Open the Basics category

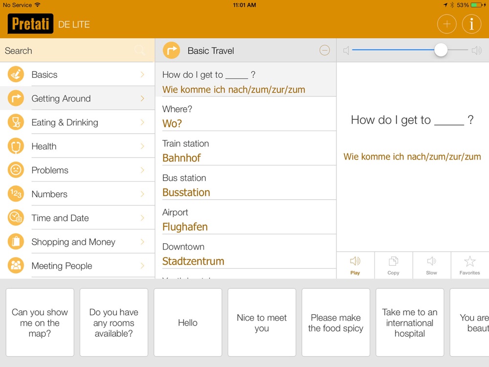(x=77, y=74)
